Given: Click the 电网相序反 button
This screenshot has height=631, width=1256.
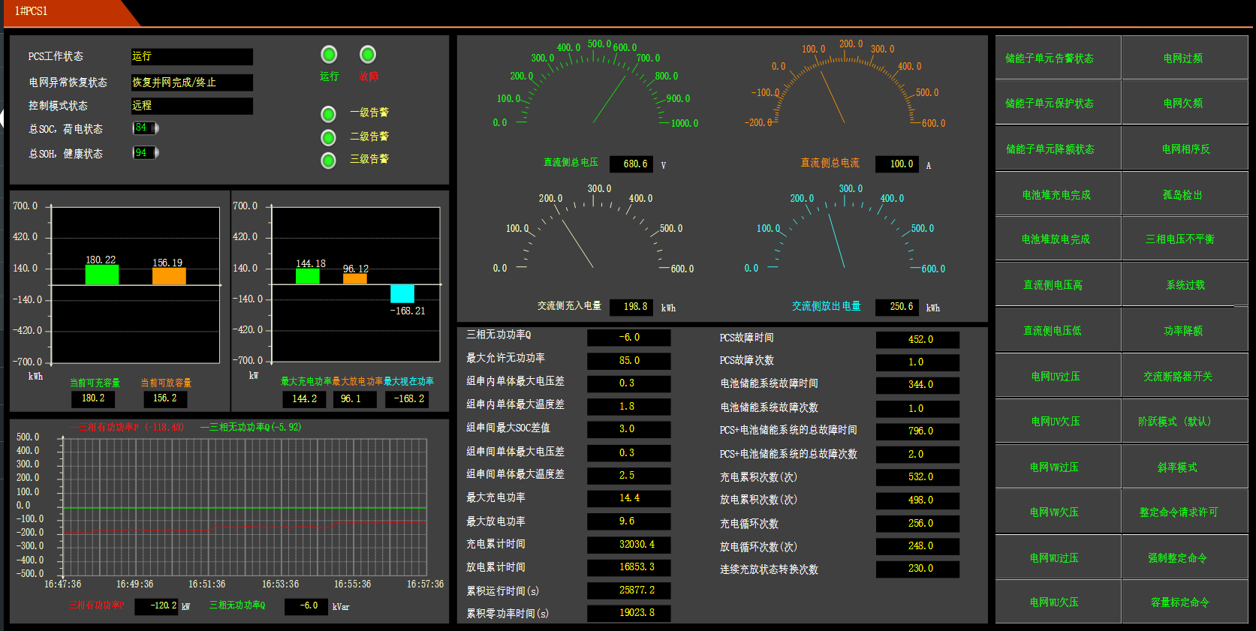Looking at the screenshot, I should (1185, 149).
